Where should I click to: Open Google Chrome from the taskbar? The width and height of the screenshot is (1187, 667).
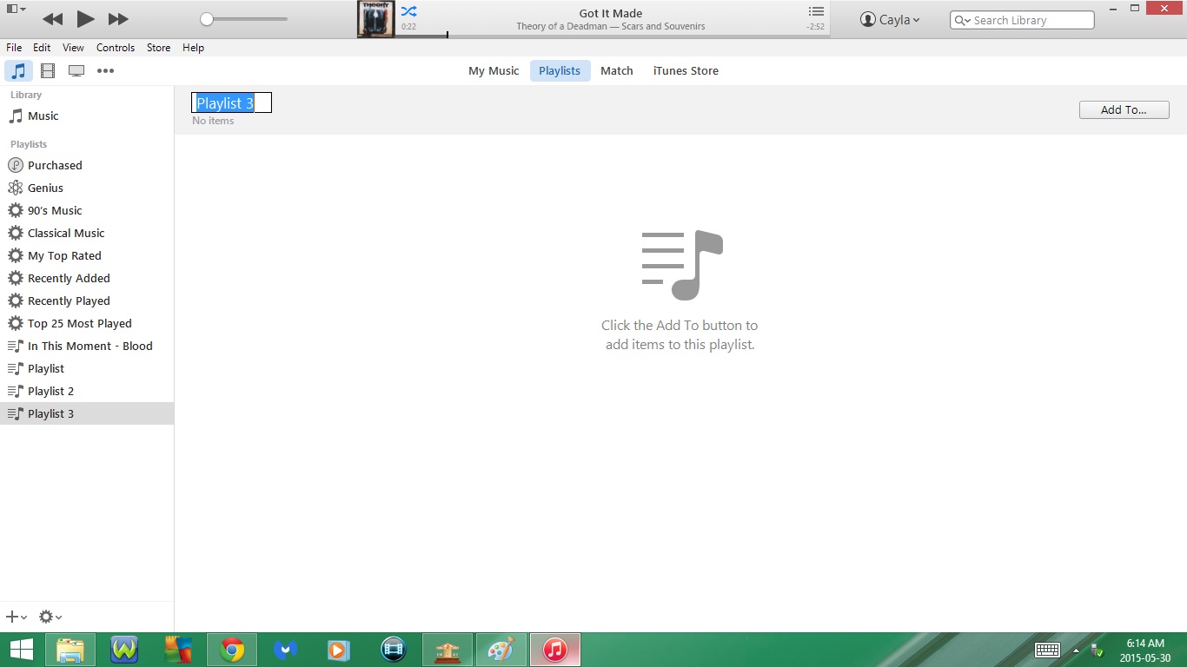point(232,650)
